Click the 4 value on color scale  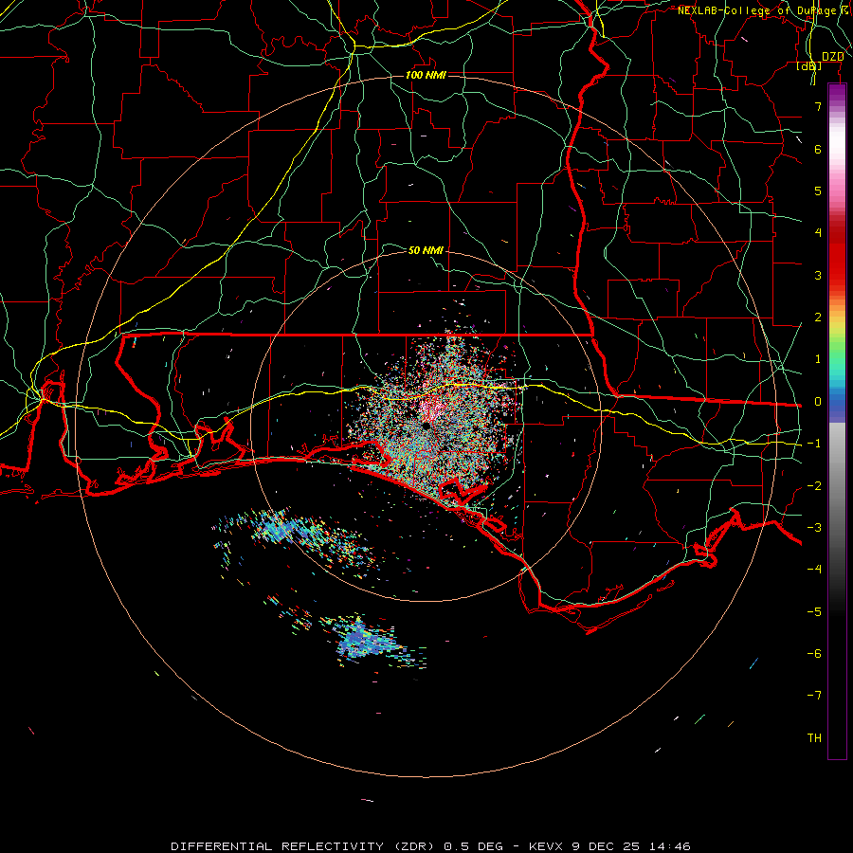[x=818, y=233]
